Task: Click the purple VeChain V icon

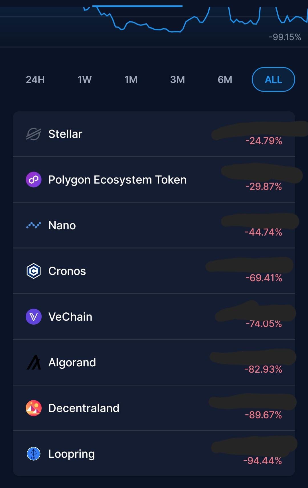Action: click(34, 317)
